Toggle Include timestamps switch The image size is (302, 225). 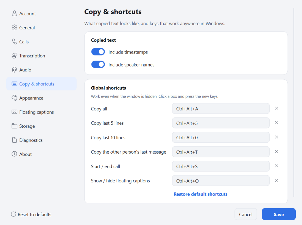[98, 52]
